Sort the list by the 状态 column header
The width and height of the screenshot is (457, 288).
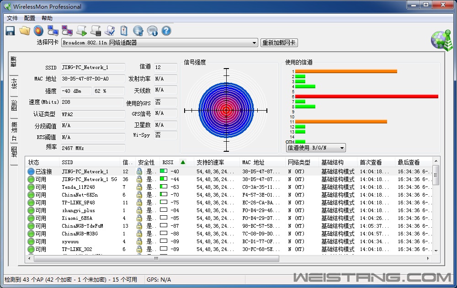pos(43,162)
